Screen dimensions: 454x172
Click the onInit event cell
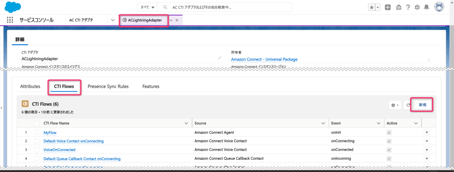click(x=337, y=132)
